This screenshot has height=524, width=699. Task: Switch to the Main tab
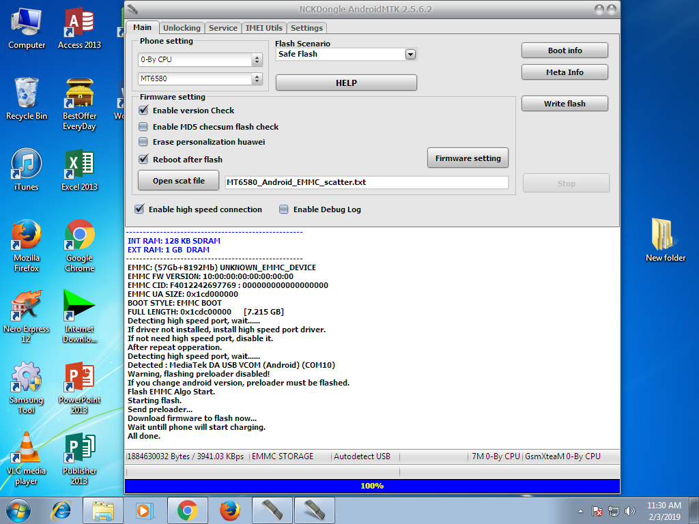(142, 27)
